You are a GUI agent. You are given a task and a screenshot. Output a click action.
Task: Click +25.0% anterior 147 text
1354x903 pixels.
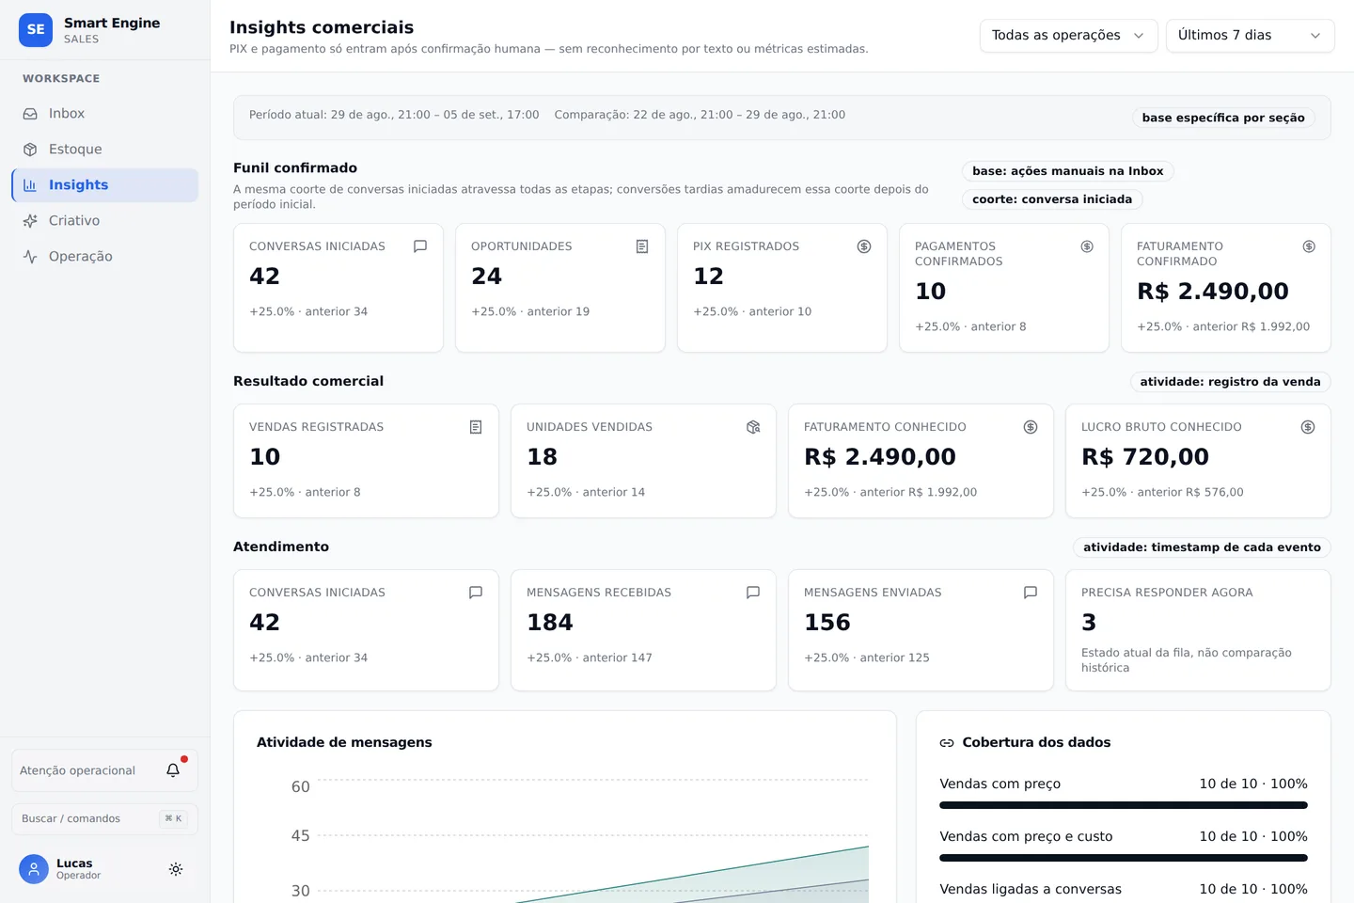coord(590,657)
